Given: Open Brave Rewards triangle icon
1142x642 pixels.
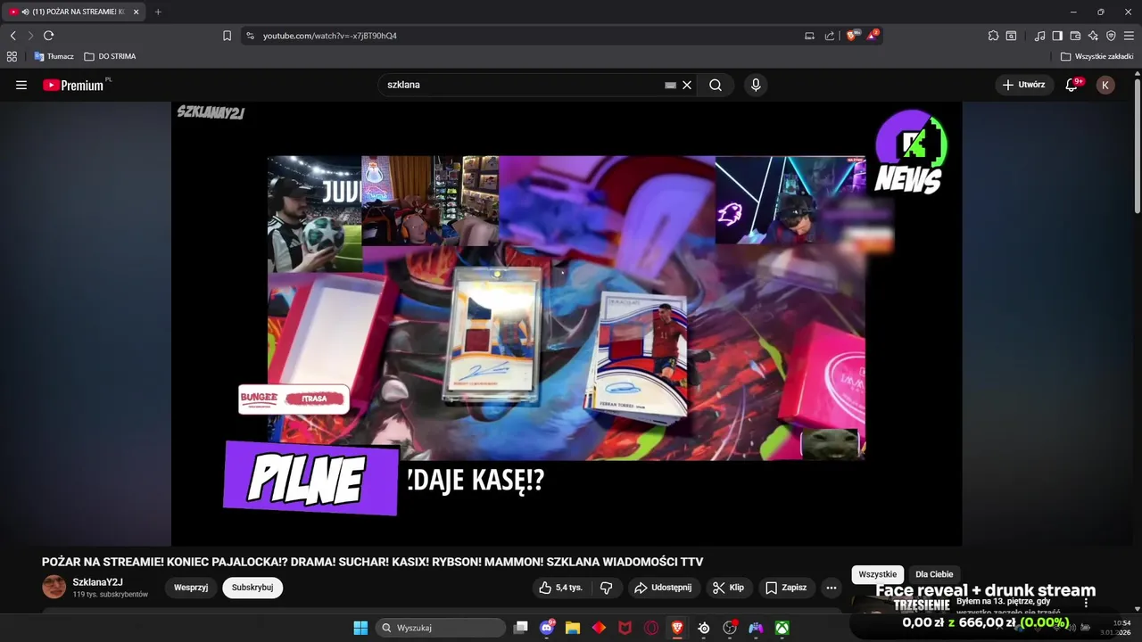Looking at the screenshot, I should click(x=873, y=36).
